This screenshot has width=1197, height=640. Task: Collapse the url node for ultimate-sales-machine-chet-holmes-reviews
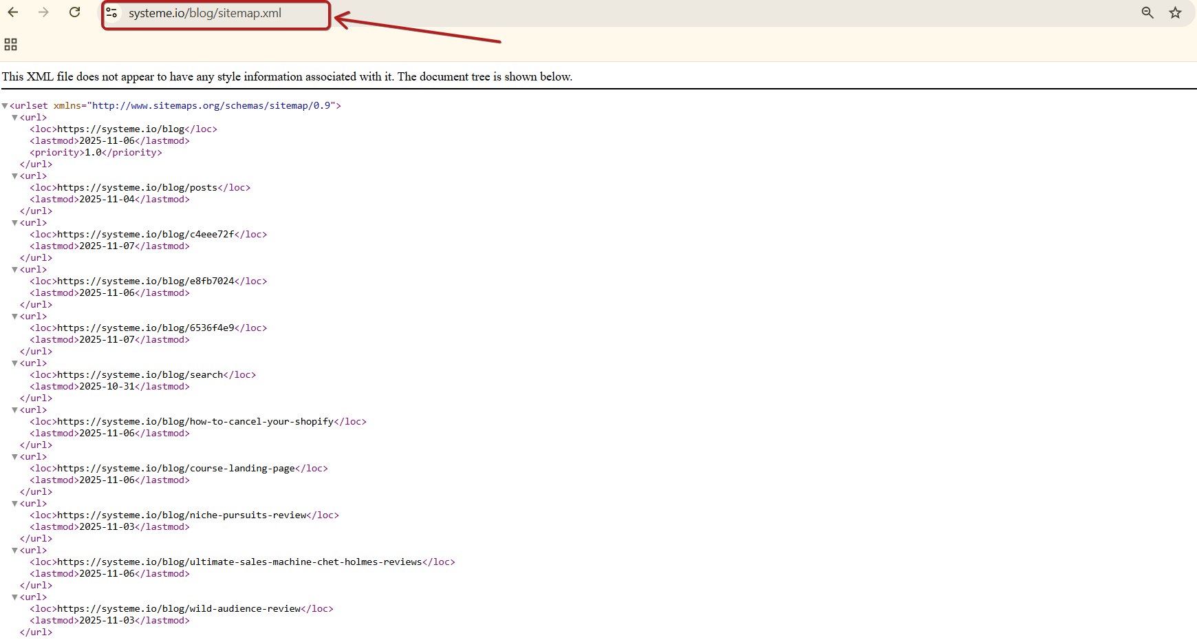(14, 551)
